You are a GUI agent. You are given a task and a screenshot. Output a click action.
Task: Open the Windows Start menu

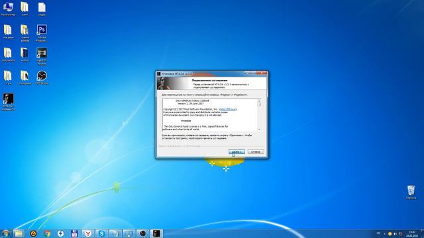pyautogui.click(x=5, y=233)
